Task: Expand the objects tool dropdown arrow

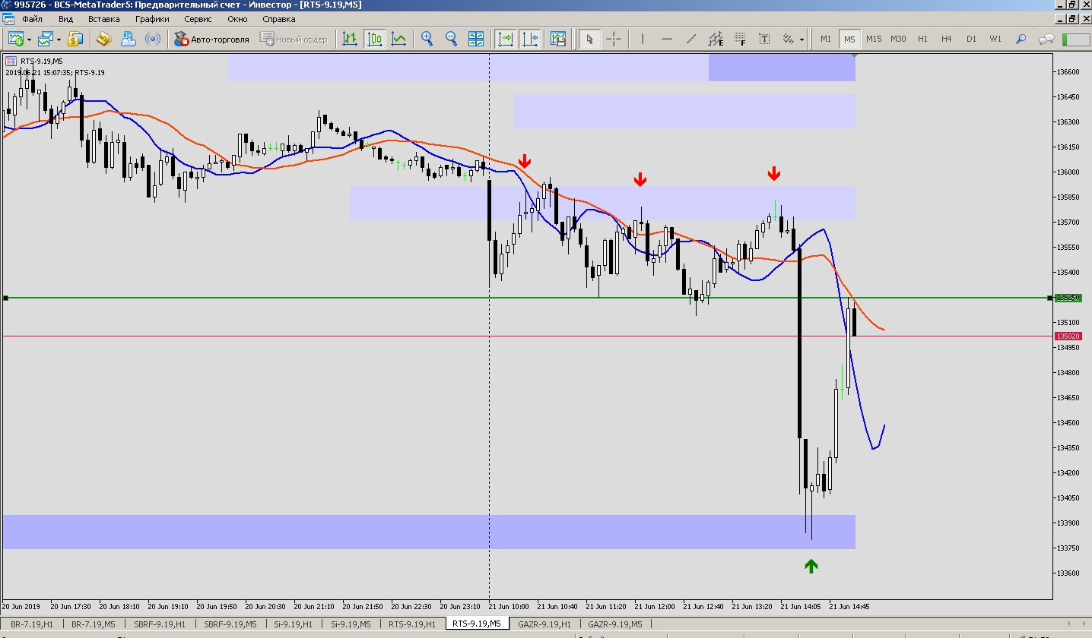Action: tap(802, 39)
